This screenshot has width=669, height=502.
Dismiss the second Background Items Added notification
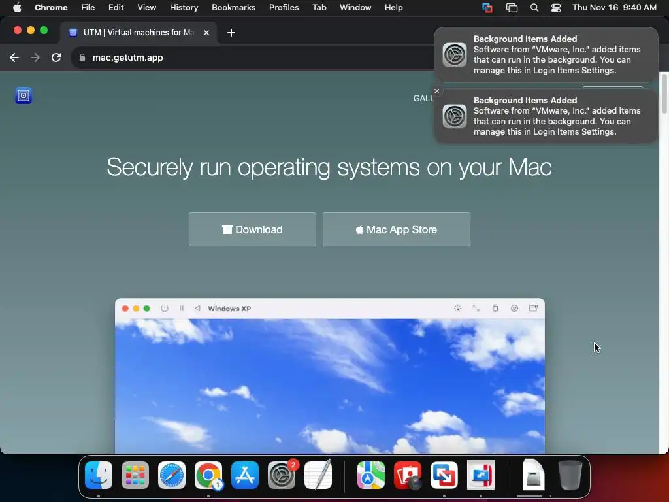(x=436, y=91)
